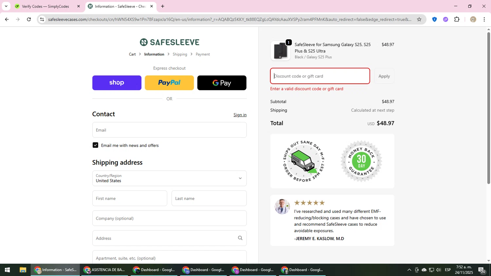
Task: Click the browser back arrow
Action: point(7,19)
